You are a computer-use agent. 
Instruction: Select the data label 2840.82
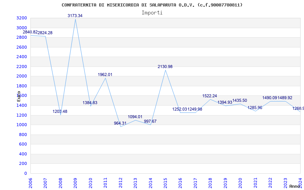click(30, 32)
